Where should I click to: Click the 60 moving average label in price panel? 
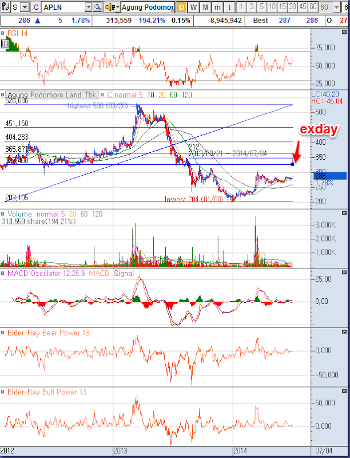[173, 95]
